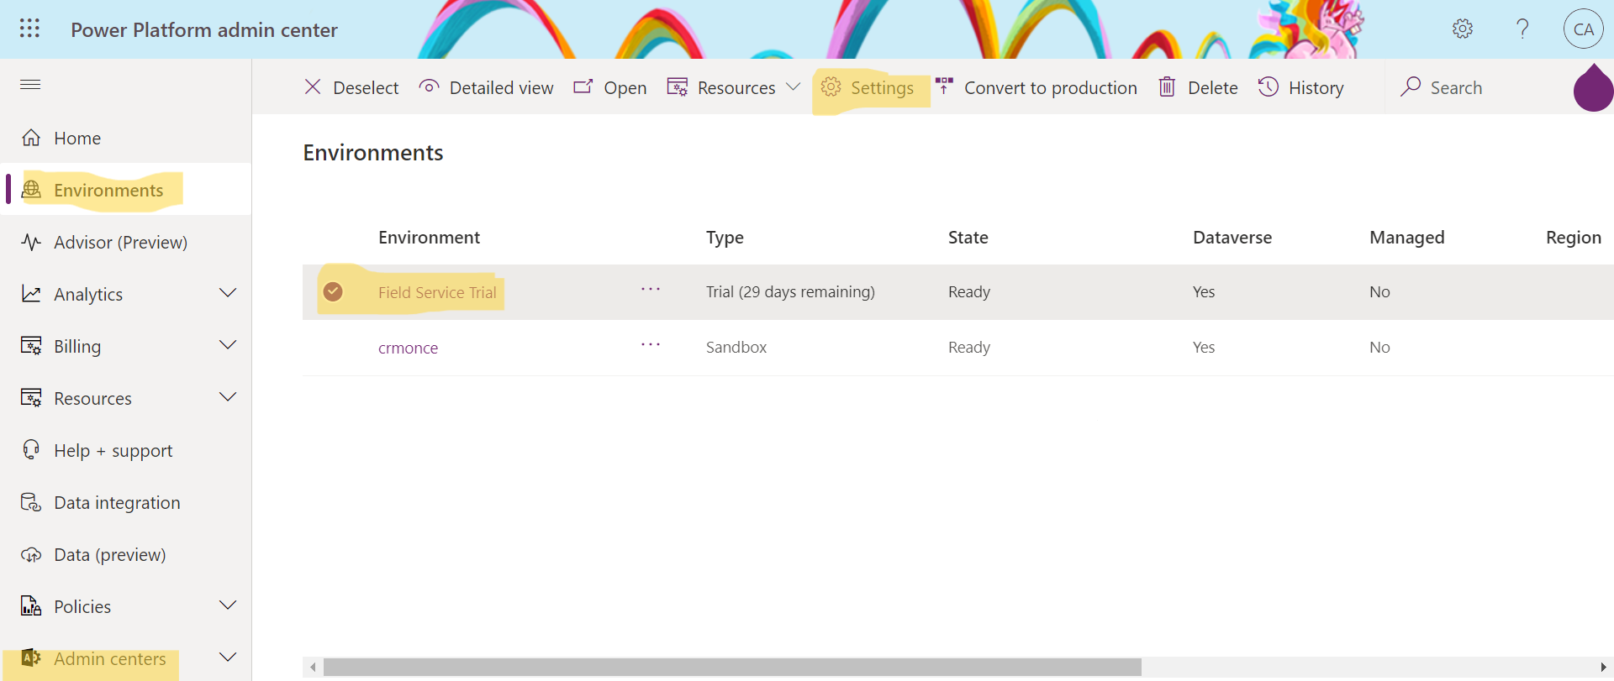
Task: Expand the Billing section chevron
Action: 228,345
